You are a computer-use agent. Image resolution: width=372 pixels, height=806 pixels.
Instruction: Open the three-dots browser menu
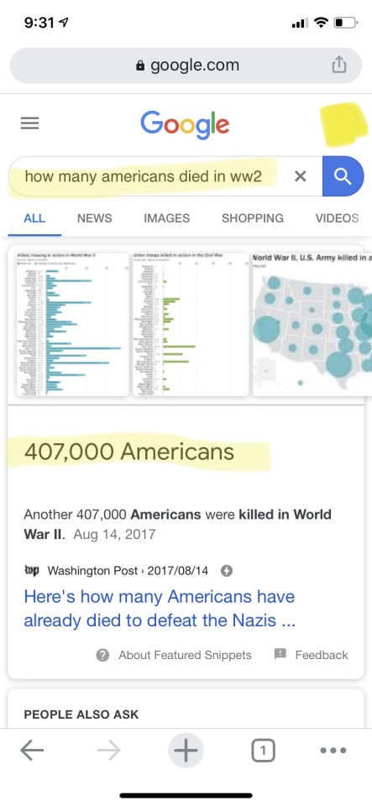[333, 751]
